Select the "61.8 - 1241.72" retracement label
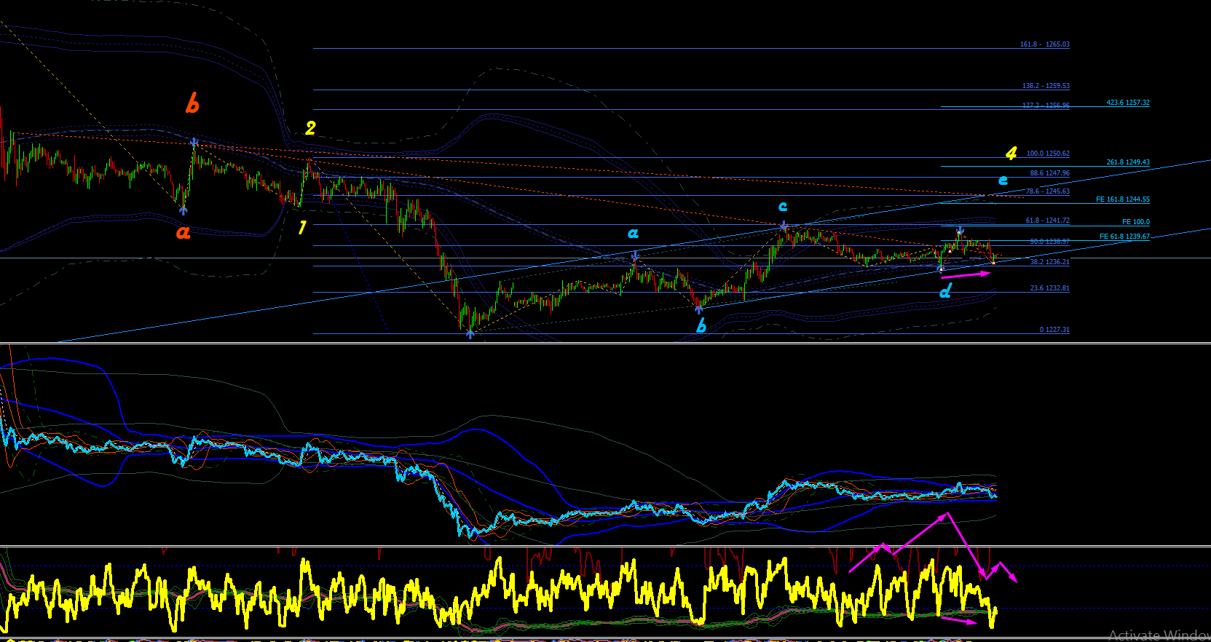Screen dimensions: 1211x642 tap(1048, 221)
